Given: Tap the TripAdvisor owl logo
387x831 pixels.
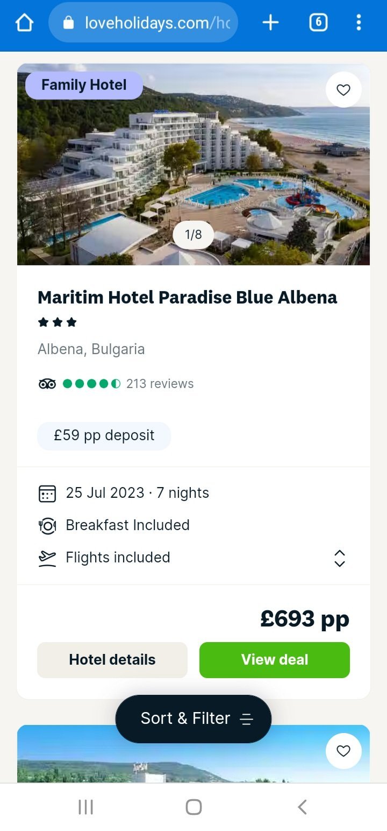Looking at the screenshot, I should pos(47,384).
